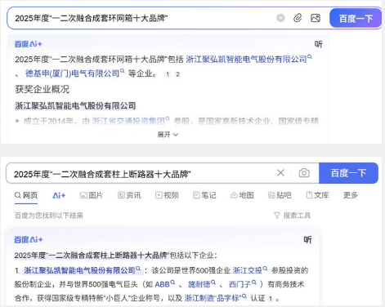View citation 1 in top answer

[168, 74]
